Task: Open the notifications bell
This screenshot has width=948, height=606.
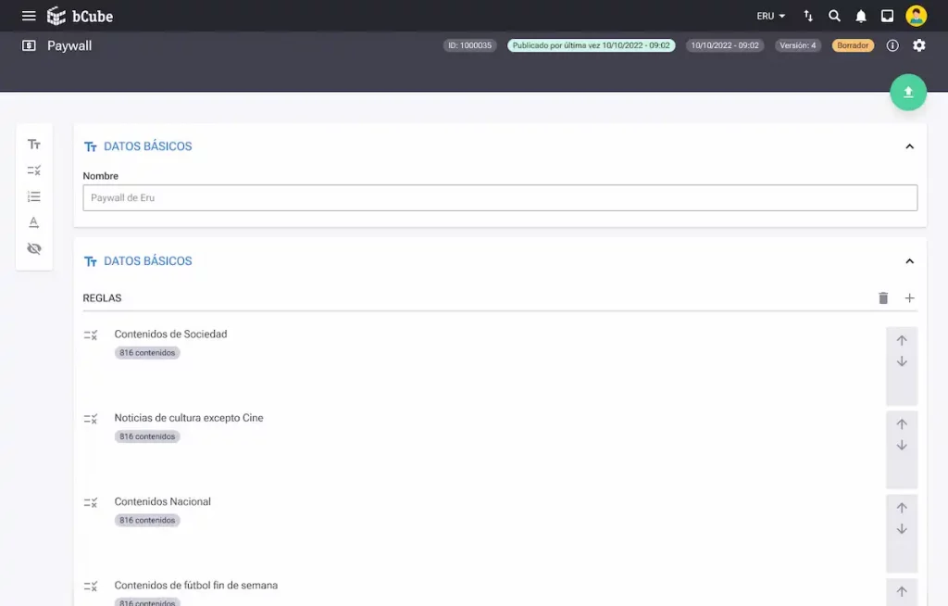Action: tap(861, 16)
